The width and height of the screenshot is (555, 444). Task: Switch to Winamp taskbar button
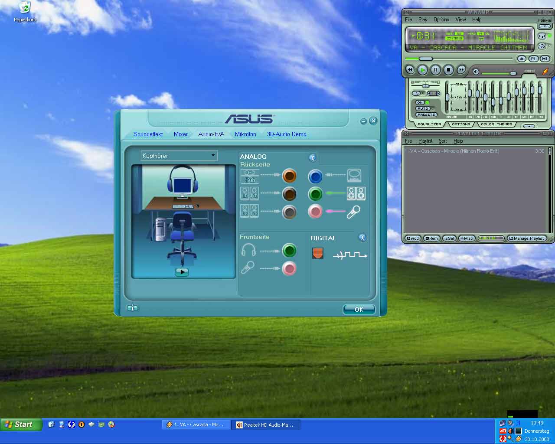(196, 425)
